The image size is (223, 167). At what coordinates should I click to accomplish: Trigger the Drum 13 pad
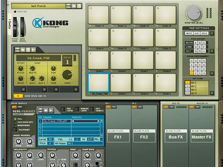(98, 15)
